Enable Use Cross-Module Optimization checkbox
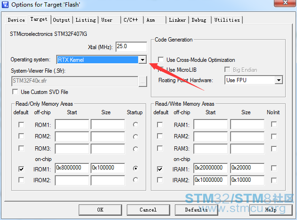Image resolution: width=297 pixels, height=220 pixels. pos(161,60)
